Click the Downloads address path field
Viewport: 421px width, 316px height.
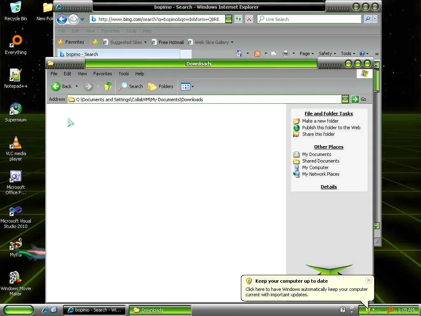point(205,100)
